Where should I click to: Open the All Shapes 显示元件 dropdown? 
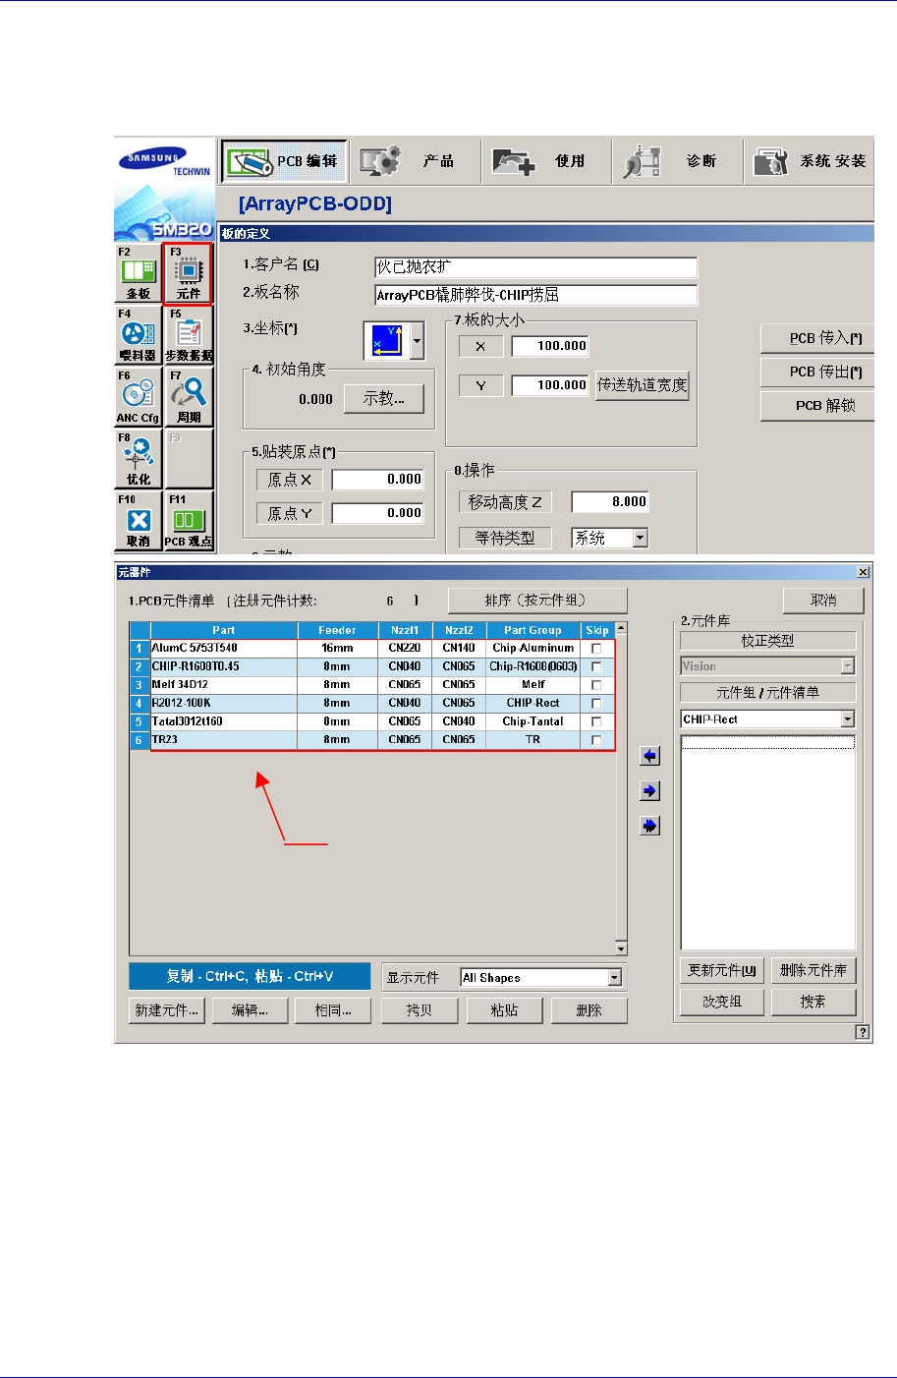614,978
